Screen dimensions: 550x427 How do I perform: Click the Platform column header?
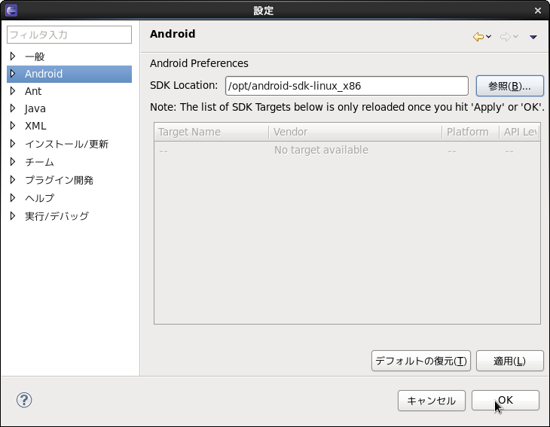[470, 132]
